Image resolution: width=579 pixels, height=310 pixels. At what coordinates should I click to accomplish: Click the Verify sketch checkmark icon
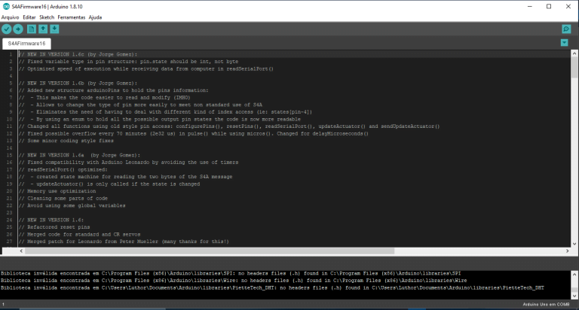click(x=7, y=29)
